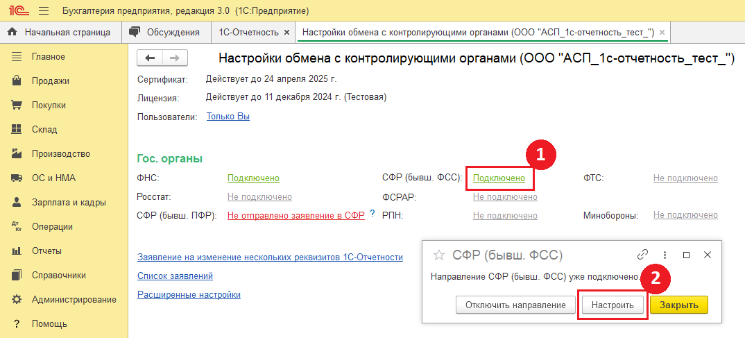Click the Настроить button
The height and width of the screenshot is (338, 745).
[613, 305]
